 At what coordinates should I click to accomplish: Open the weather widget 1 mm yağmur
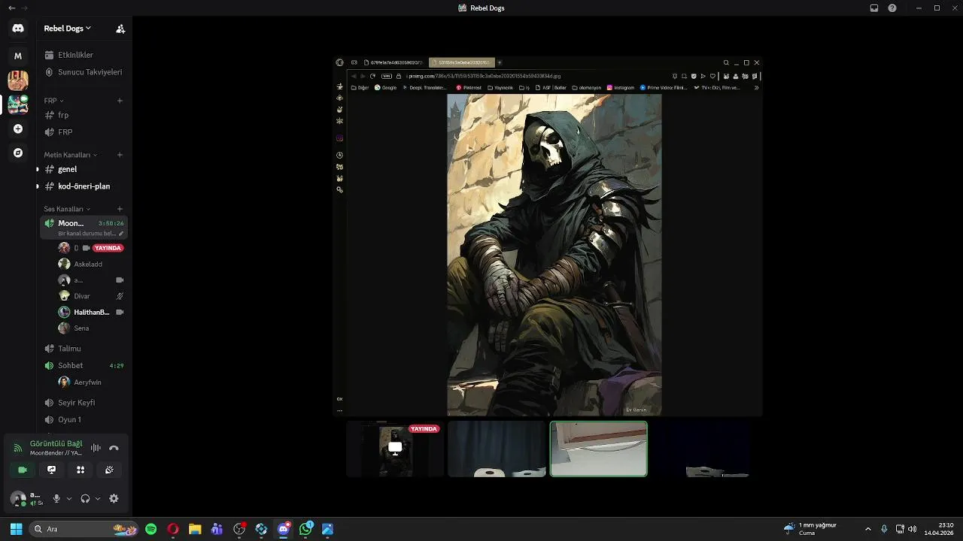coord(811,529)
